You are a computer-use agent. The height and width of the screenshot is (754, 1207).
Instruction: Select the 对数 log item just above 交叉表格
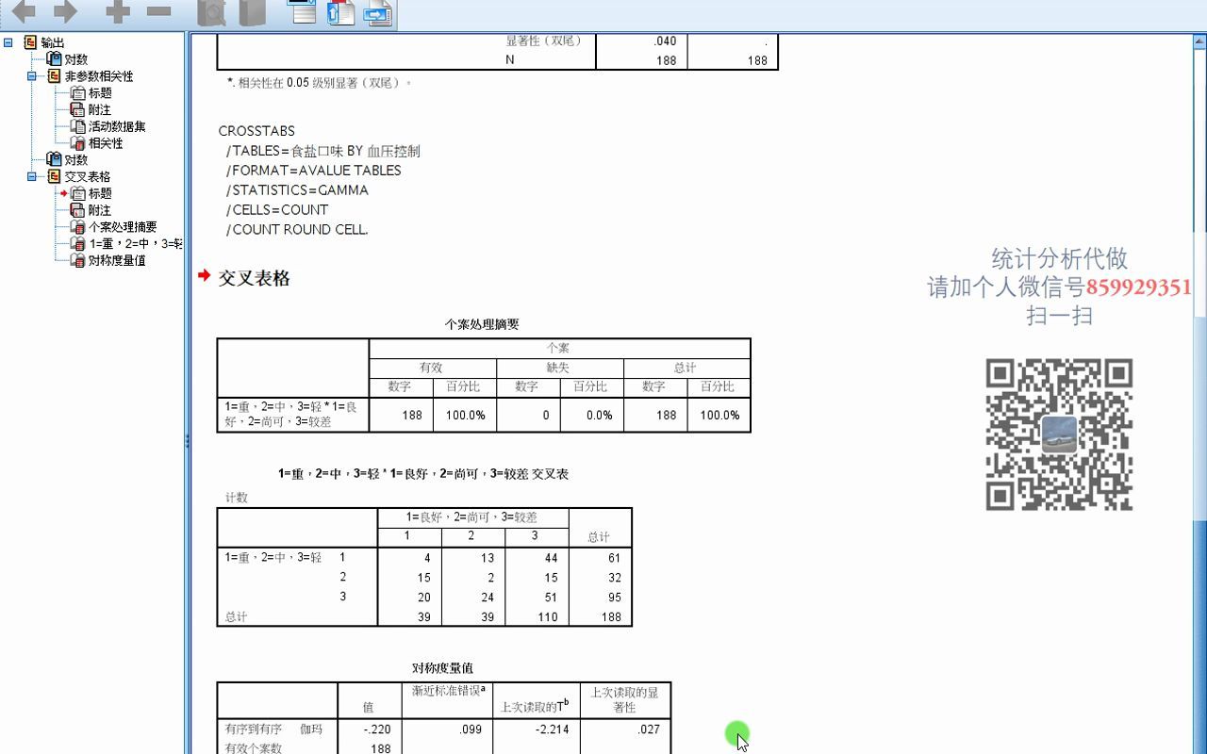(x=67, y=160)
